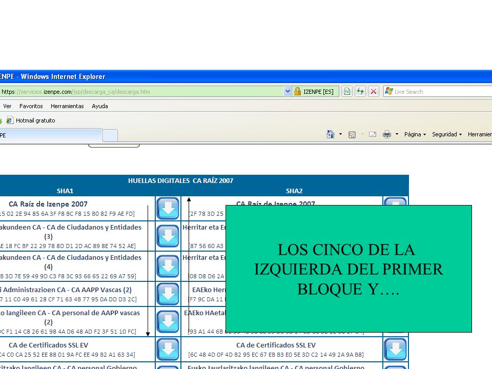
Task: Open the Print options dropdown arrow
Action: coord(397,134)
